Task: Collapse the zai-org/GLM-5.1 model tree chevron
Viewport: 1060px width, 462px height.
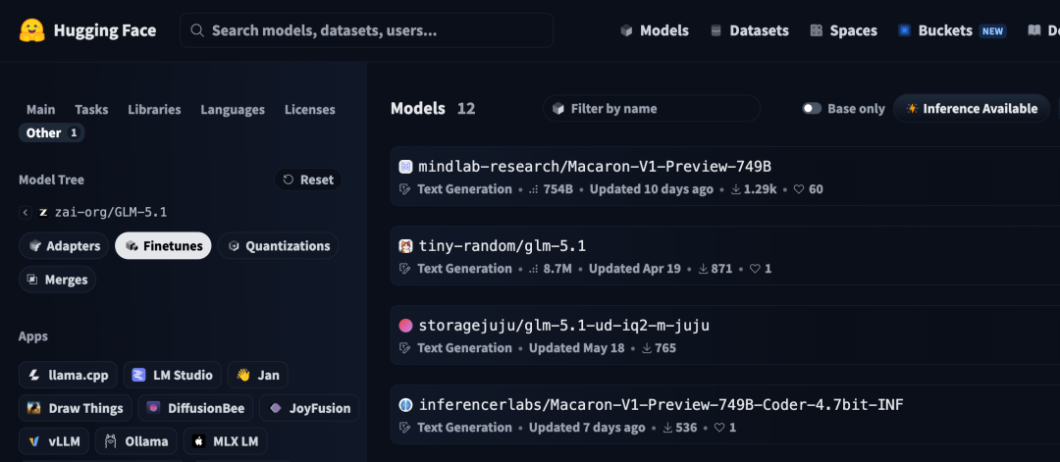Action: click(x=25, y=212)
